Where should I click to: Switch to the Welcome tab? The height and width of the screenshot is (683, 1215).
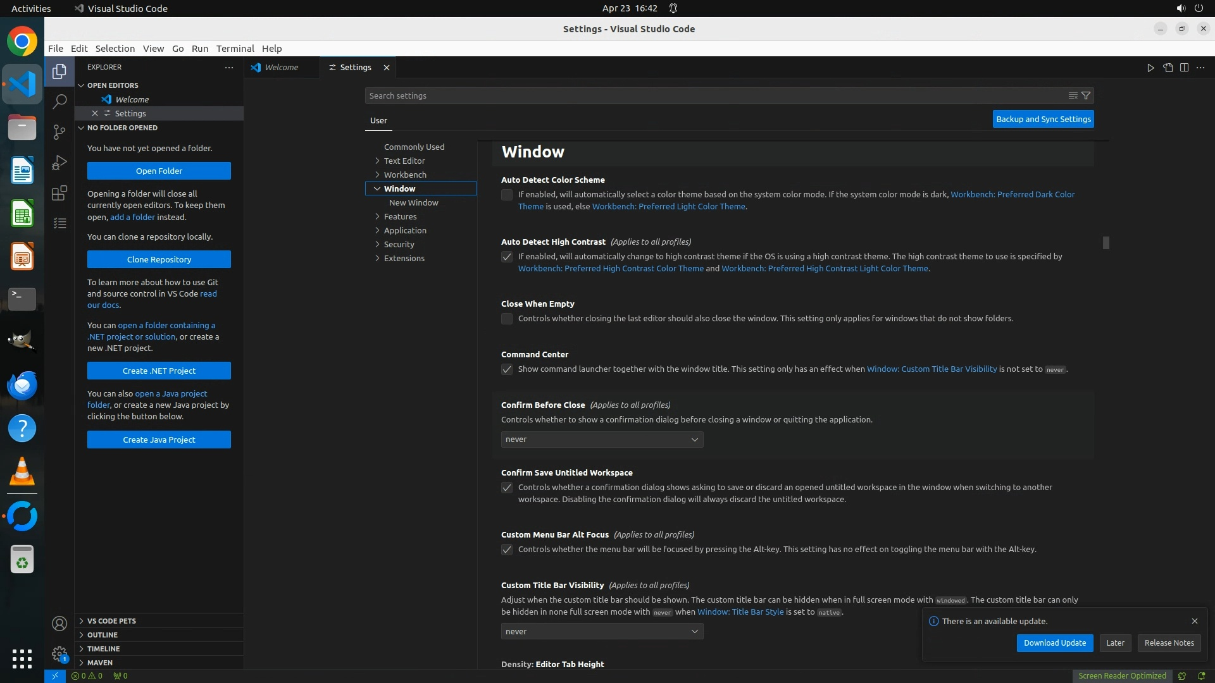(281, 67)
